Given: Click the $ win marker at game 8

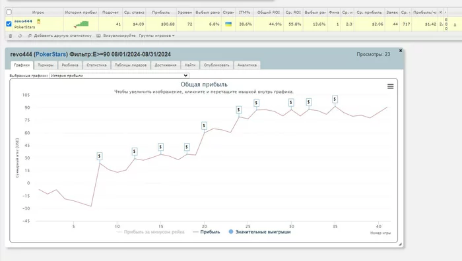Looking at the screenshot, I should click(99, 156).
